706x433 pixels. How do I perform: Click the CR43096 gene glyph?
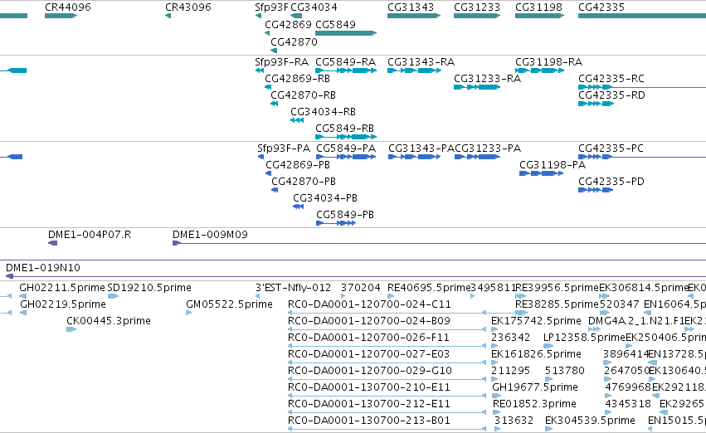pyautogui.click(x=168, y=16)
